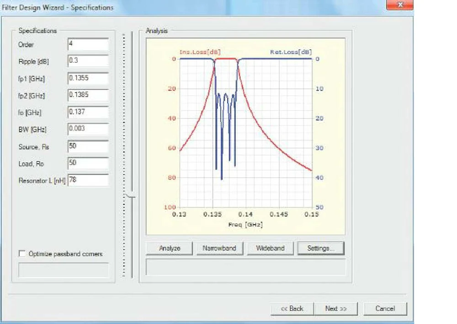The image size is (457, 324).
Task: Click the BW [GHz] field showing 0.003
Action: [x=88, y=129]
